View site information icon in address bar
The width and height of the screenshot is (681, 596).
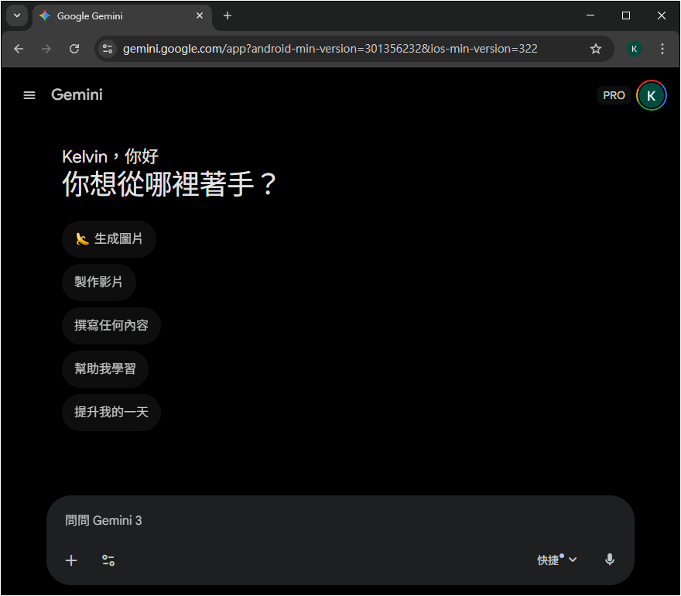coord(108,49)
